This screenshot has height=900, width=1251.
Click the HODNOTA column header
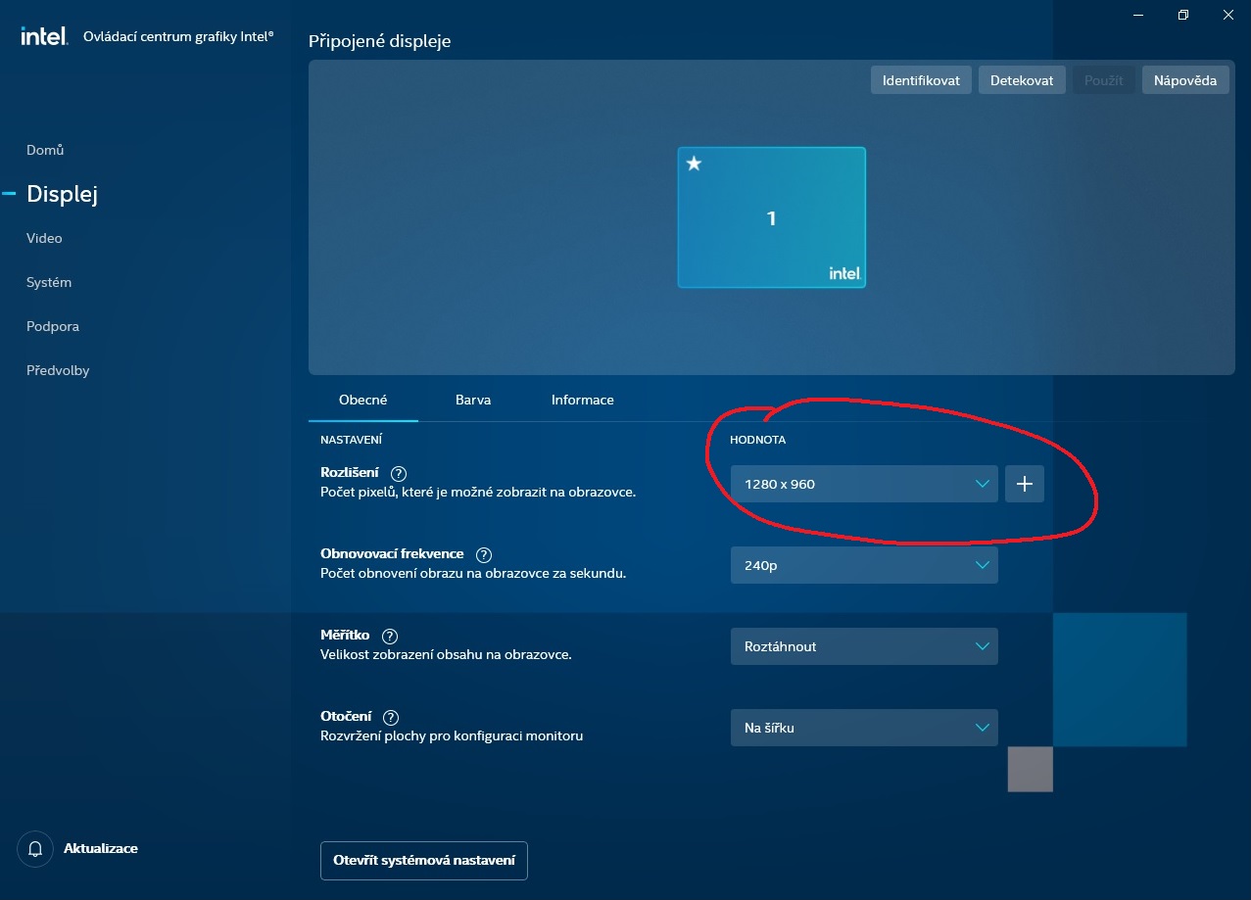tap(758, 440)
